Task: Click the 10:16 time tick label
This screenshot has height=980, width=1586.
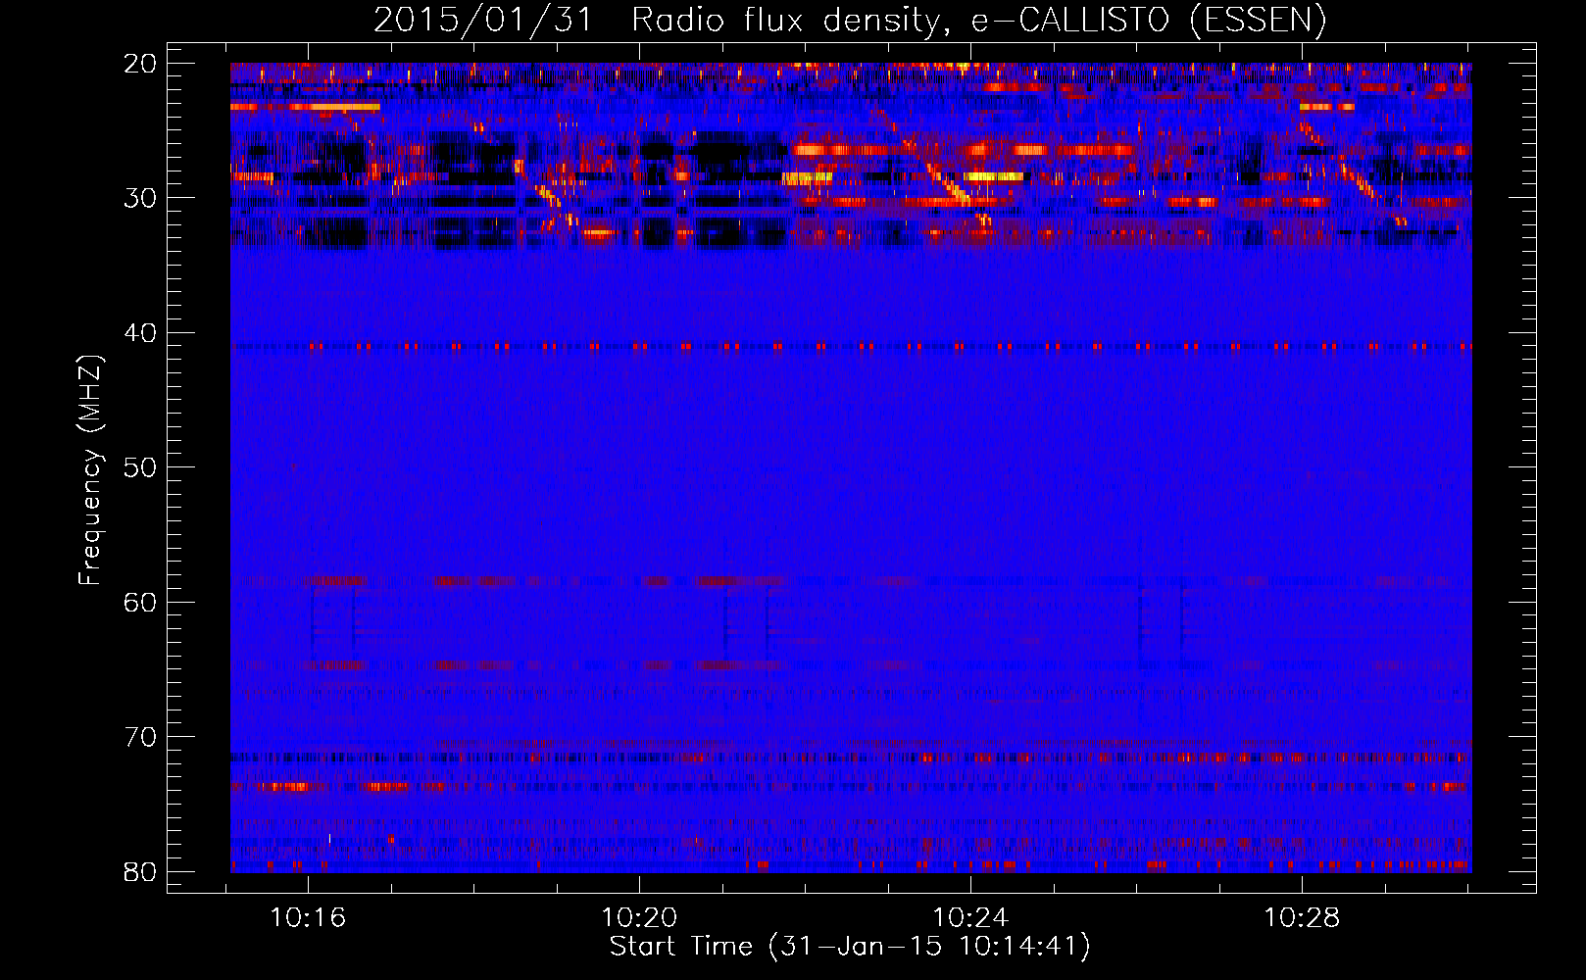Action: [309, 918]
